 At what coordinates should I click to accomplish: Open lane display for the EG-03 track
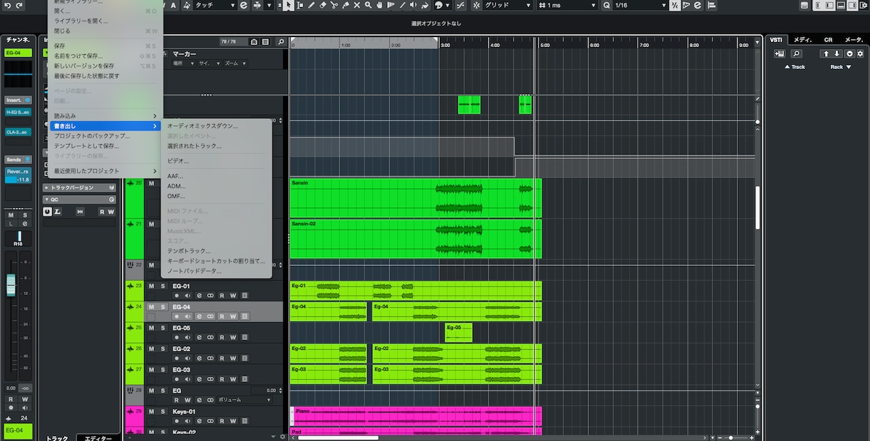244,380
